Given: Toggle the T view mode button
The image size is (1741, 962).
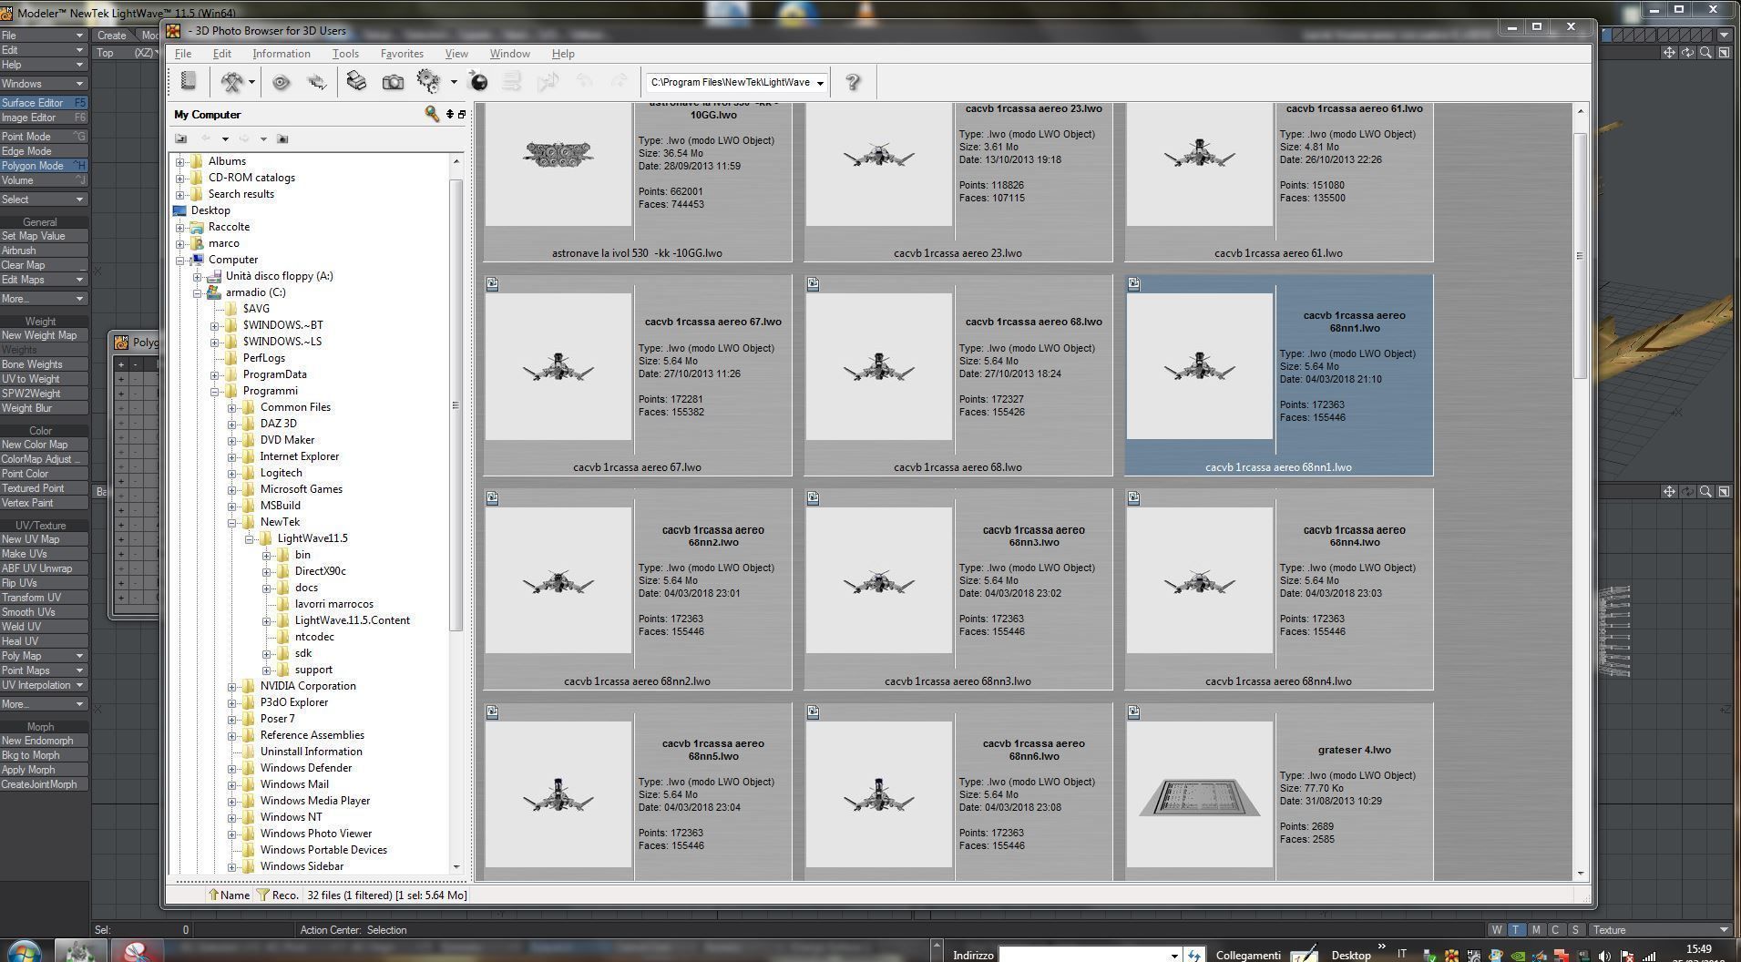Looking at the screenshot, I should tap(1516, 930).
